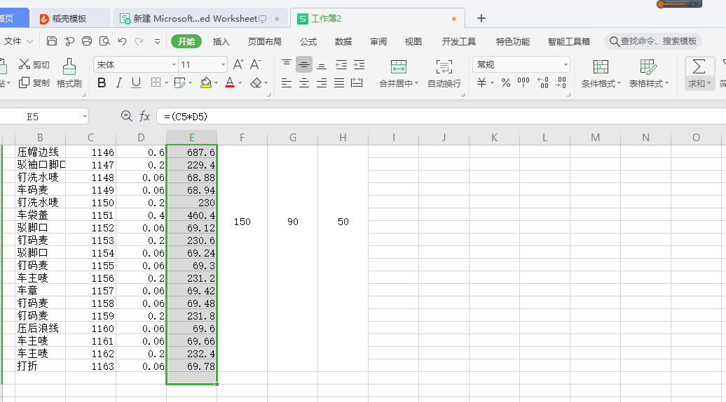Apply red font color A
This screenshot has width=726, height=402.
click(230, 82)
